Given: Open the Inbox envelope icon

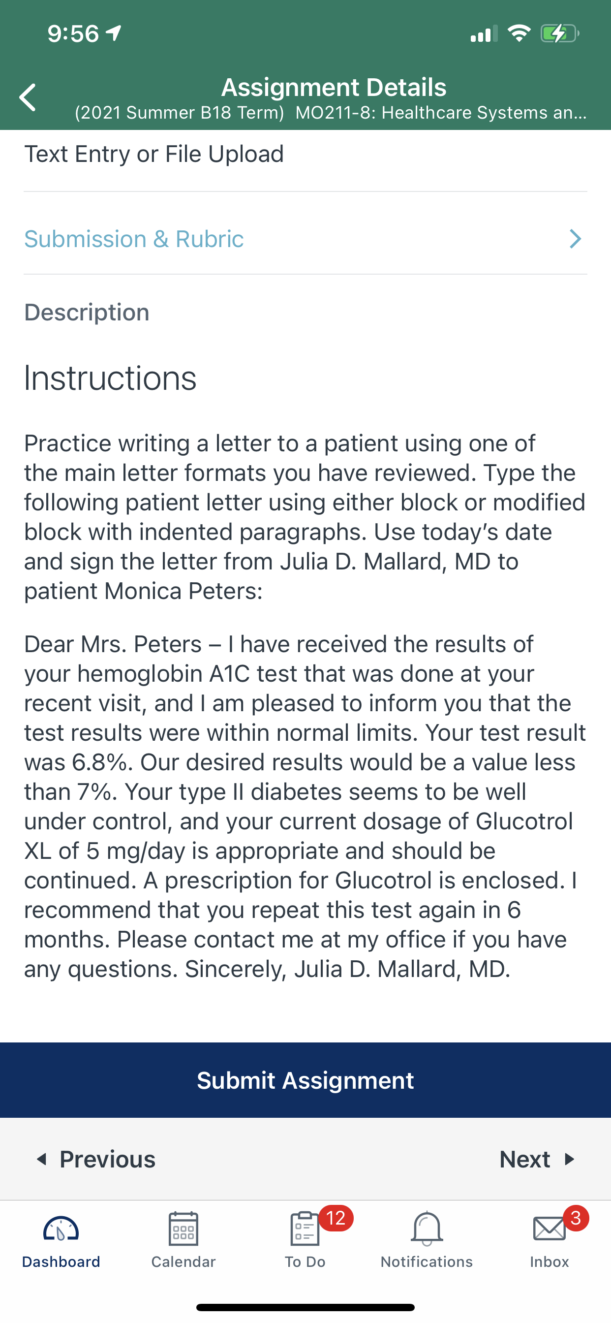Looking at the screenshot, I should 550,1229.
